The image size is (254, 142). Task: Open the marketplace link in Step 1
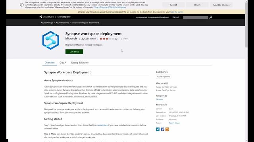click(x=102, y=125)
